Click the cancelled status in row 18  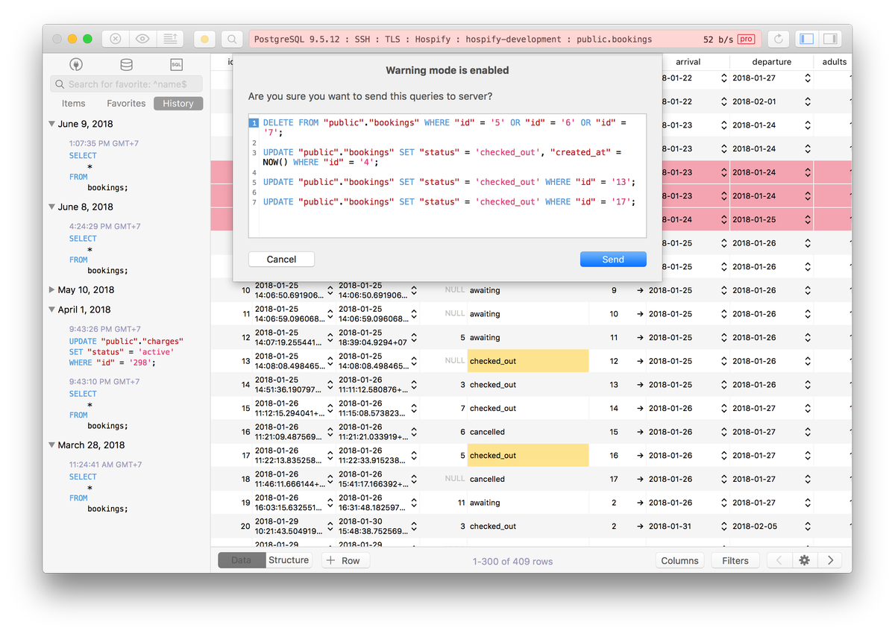pyautogui.click(x=487, y=479)
